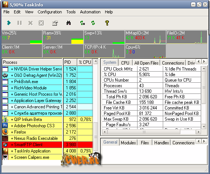Open the lower pane Connections tab
210x174 pixels.
click(183, 142)
